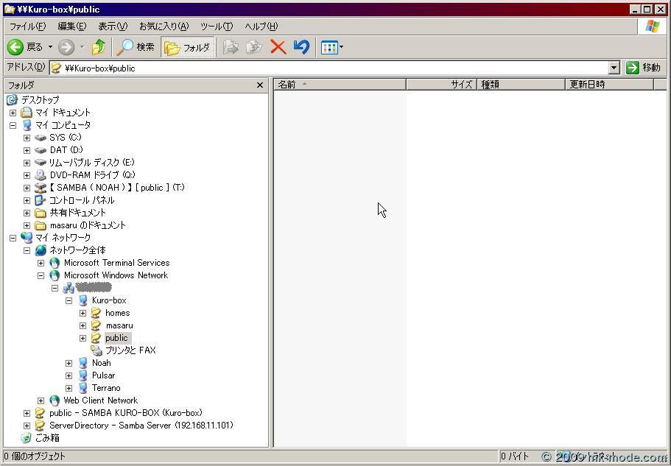Click the Up one folder level icon
The image size is (671, 466).
[x=99, y=47]
